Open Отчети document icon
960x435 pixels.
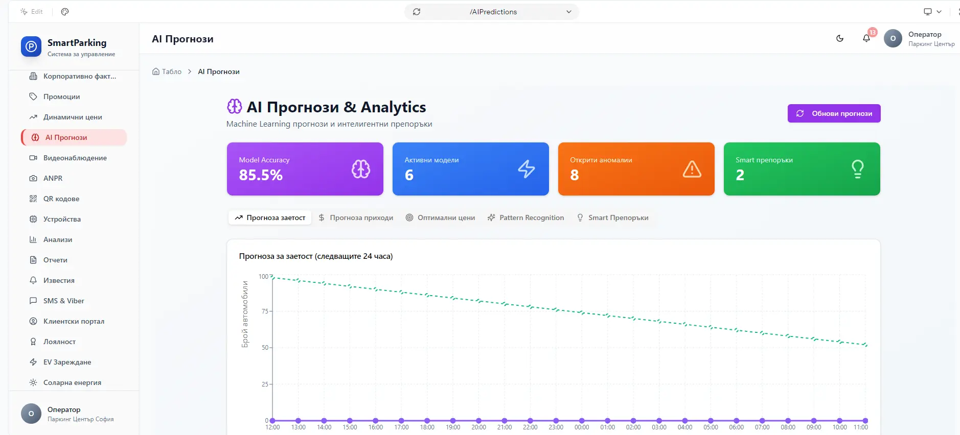[x=33, y=260]
